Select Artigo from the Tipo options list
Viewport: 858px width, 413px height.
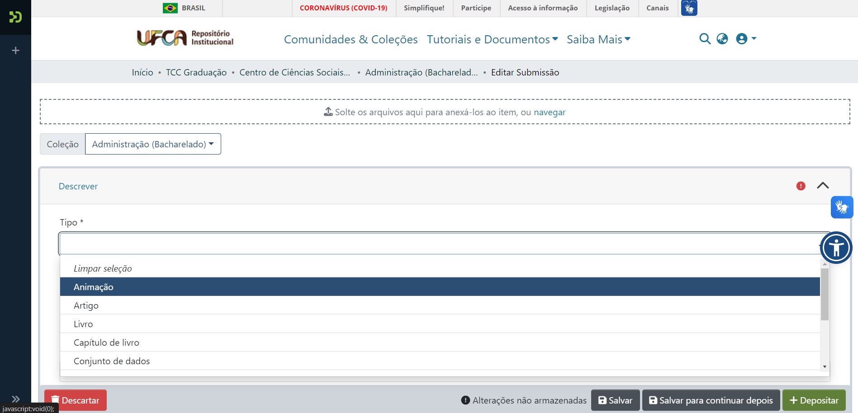(86, 305)
